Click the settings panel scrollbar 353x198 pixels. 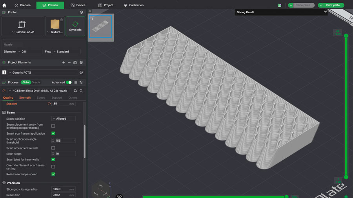(84, 141)
